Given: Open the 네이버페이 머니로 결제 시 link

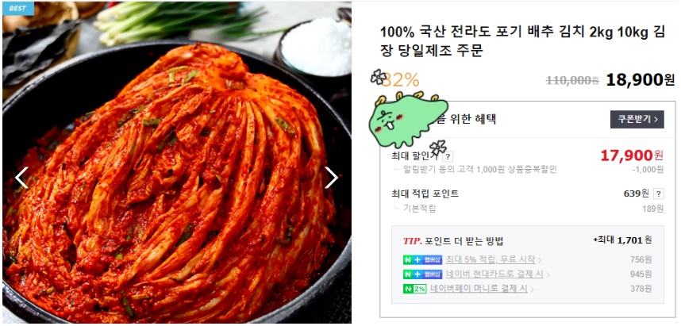Looking at the screenshot, I should pos(479,289).
